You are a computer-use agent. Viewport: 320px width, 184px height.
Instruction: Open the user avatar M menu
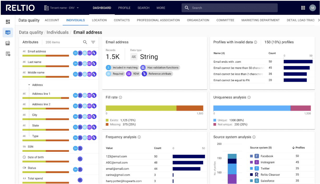tap(312, 8)
